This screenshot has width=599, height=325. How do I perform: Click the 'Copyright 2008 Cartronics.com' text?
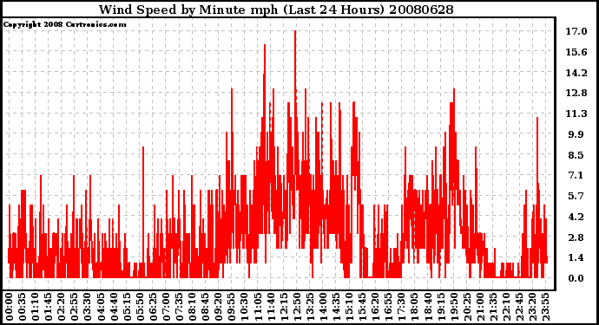64,24
